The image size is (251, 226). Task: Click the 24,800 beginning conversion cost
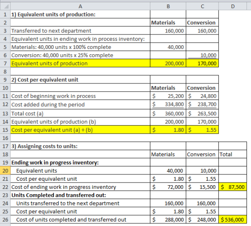click(202, 96)
